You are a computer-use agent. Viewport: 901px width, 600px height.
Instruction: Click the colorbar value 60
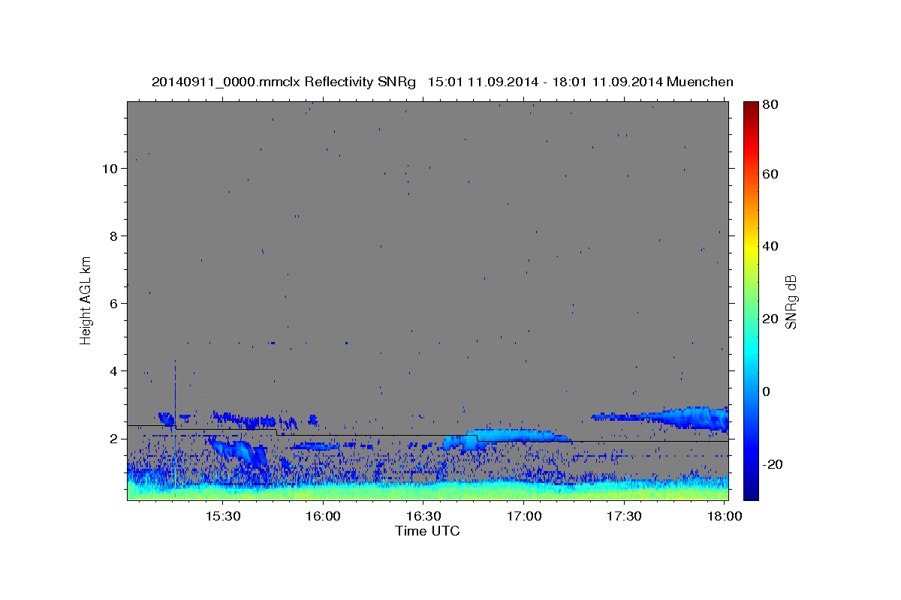770,174
